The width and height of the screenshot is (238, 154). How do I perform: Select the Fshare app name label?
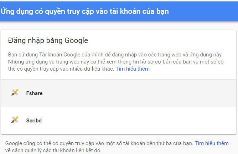pyautogui.click(x=34, y=93)
